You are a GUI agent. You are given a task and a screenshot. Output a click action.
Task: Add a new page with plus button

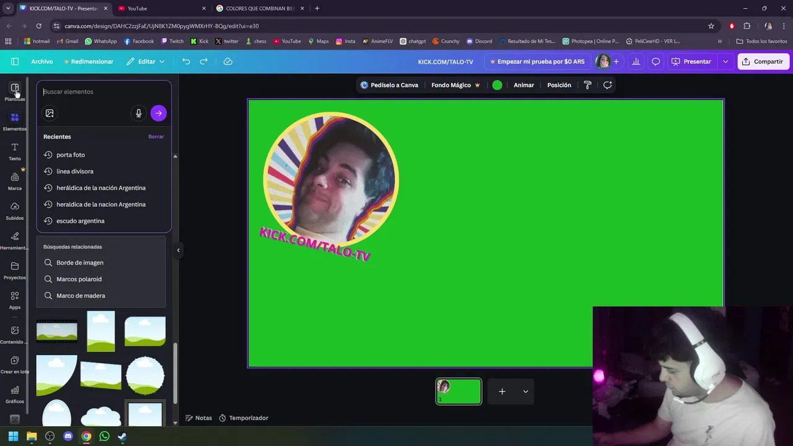502,391
